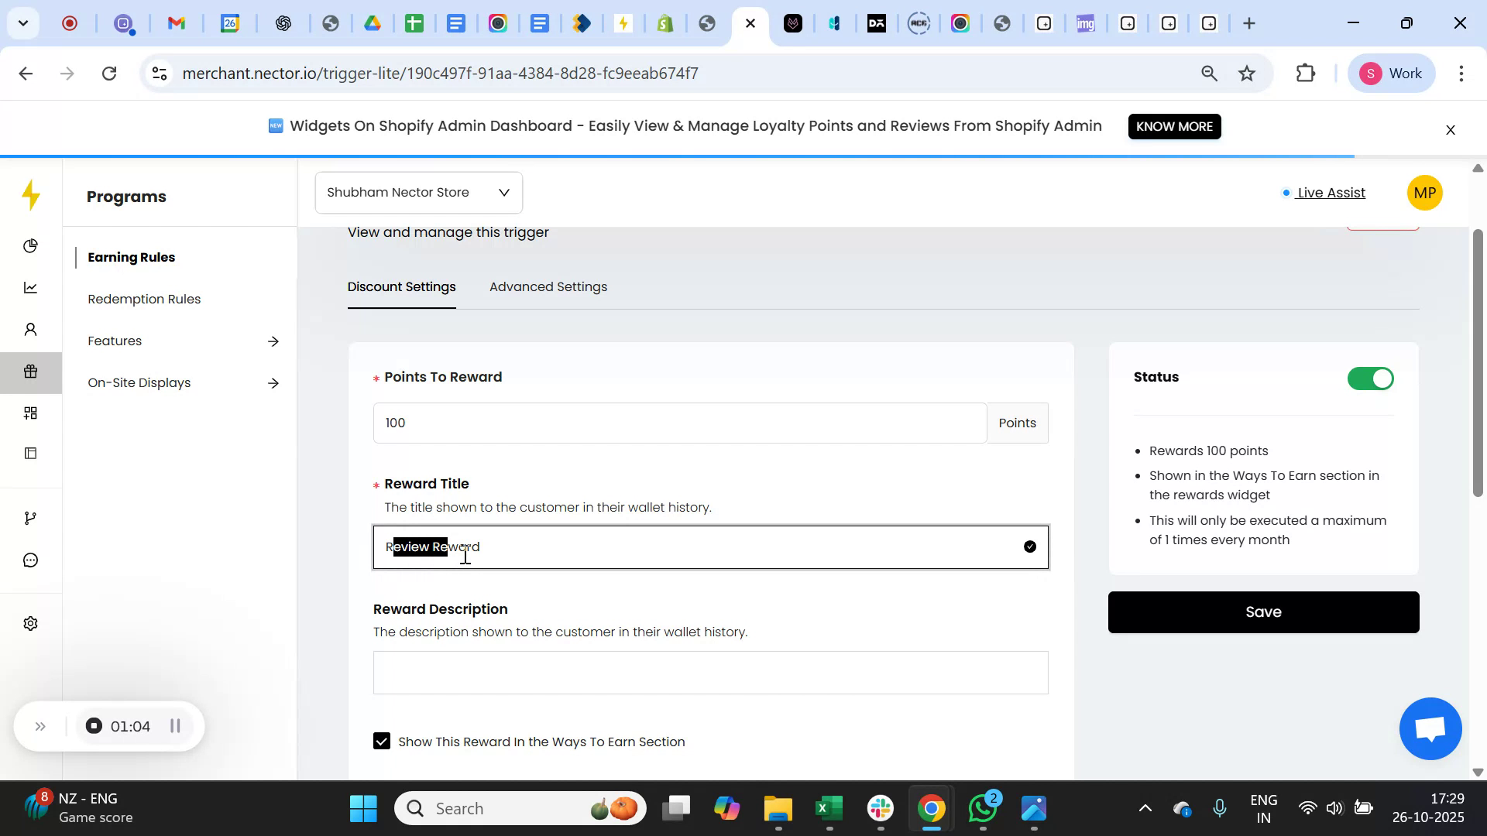The height and width of the screenshot is (836, 1487).
Task: Open the analytics pie chart panel
Action: [x=30, y=245]
